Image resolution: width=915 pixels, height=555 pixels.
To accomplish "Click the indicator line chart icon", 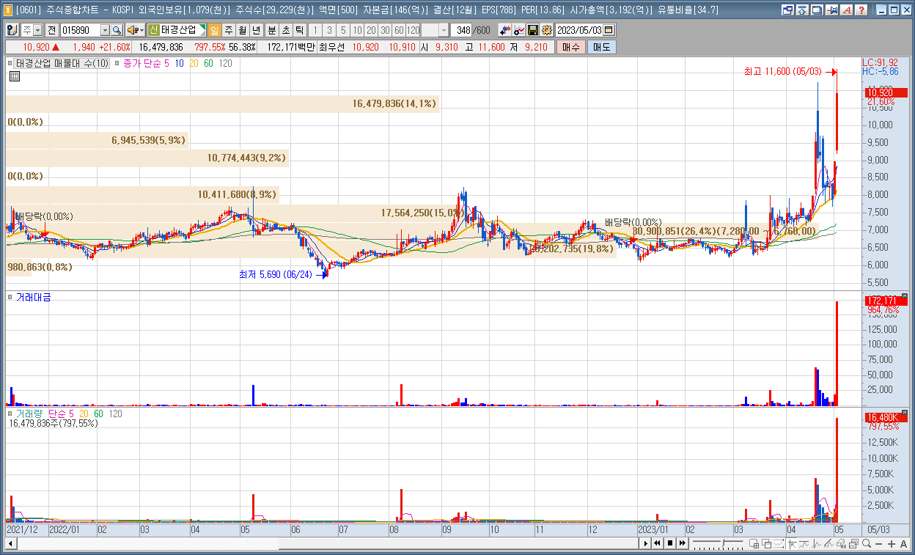I will (x=519, y=30).
